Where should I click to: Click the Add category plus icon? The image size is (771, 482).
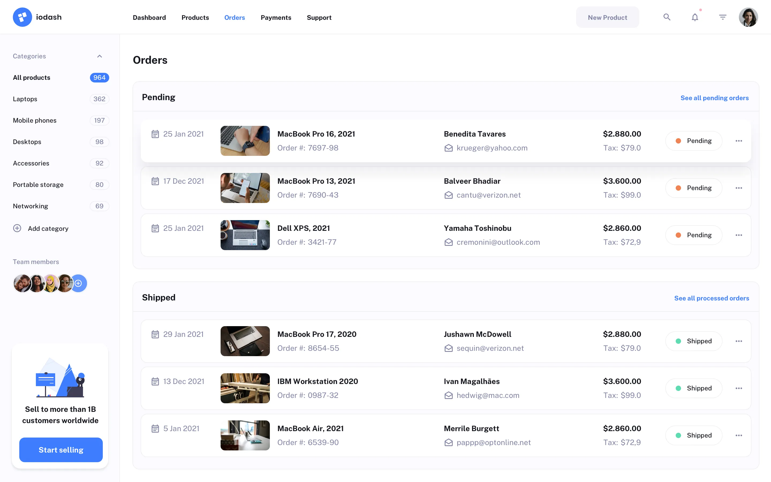point(17,228)
